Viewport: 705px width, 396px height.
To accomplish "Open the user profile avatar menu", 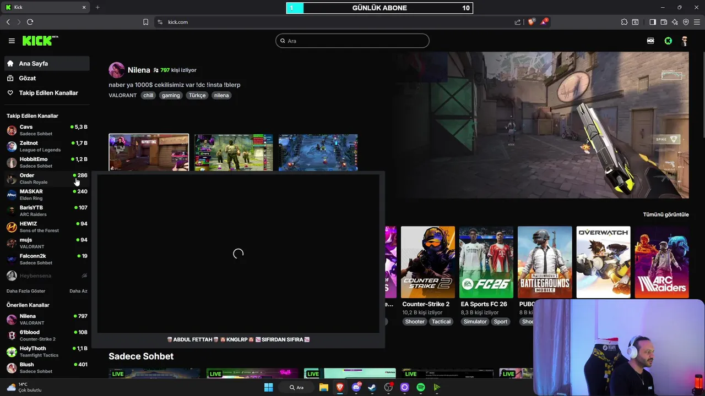I will (x=685, y=41).
